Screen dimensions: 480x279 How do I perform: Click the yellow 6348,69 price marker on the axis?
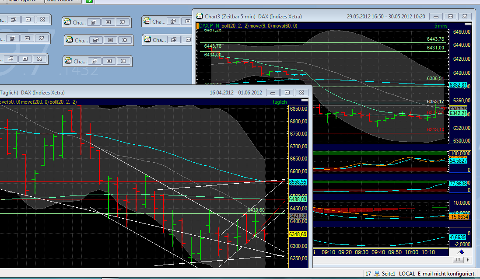298,234
